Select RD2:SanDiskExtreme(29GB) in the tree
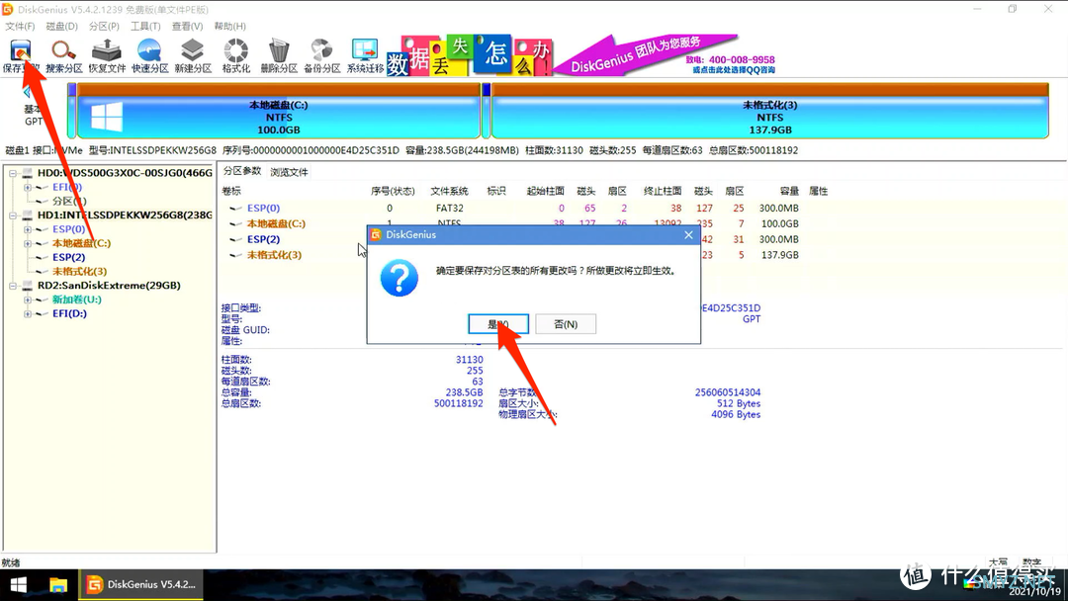The height and width of the screenshot is (601, 1068). [109, 286]
